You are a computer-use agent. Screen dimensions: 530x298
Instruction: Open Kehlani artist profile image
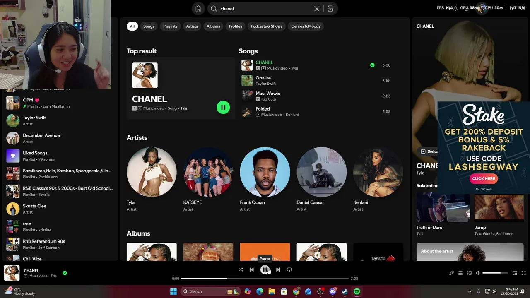378,172
